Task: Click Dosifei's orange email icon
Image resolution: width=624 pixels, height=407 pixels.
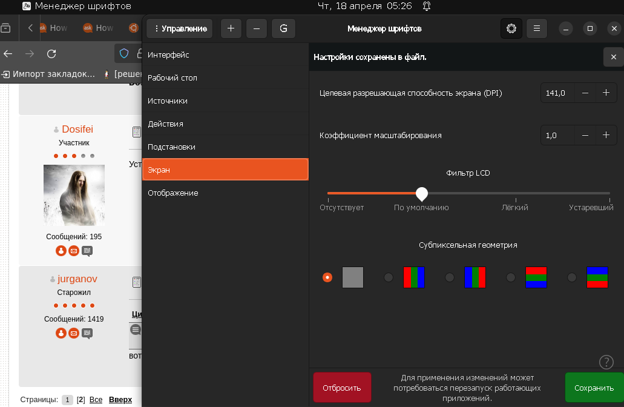Action: (x=74, y=251)
